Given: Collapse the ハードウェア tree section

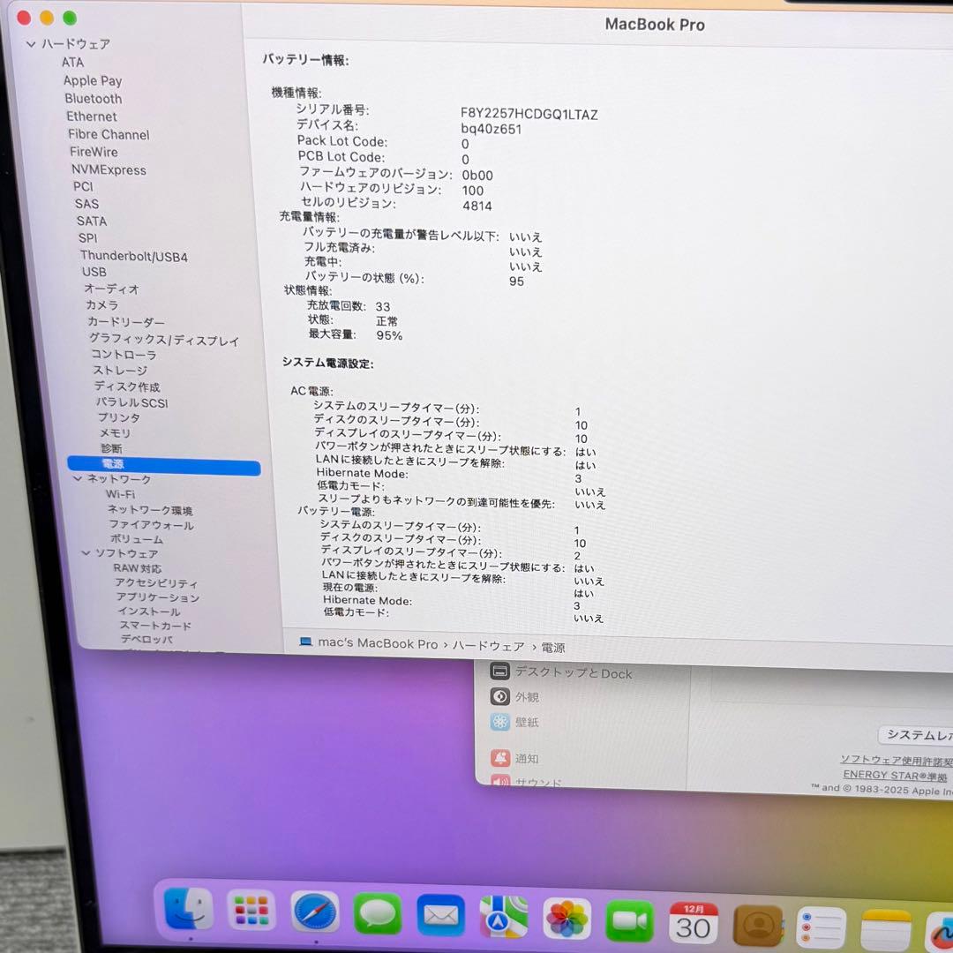Looking at the screenshot, I should (30, 44).
